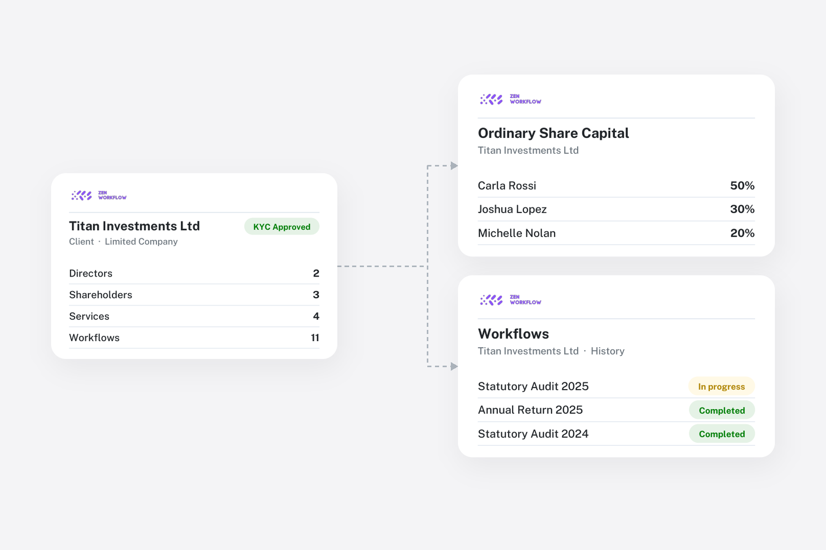Click Completed badge for Statutory Audit 2024
The image size is (826, 550).
tap(722, 434)
